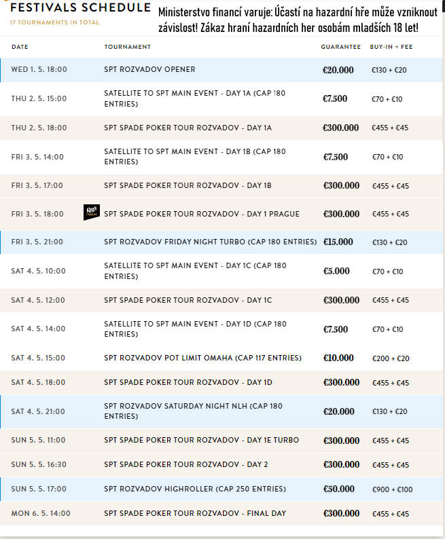
Task: Select SPT Spade Poker Tour Rozvadov Day 1A
Action: [x=188, y=128]
